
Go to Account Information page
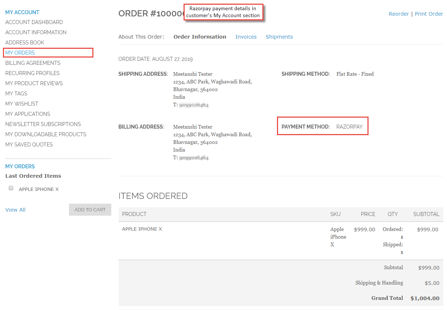pyautogui.click(x=36, y=32)
